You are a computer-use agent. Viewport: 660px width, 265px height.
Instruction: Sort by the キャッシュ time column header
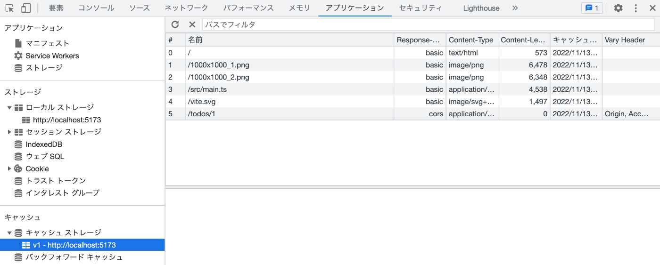(x=576, y=40)
